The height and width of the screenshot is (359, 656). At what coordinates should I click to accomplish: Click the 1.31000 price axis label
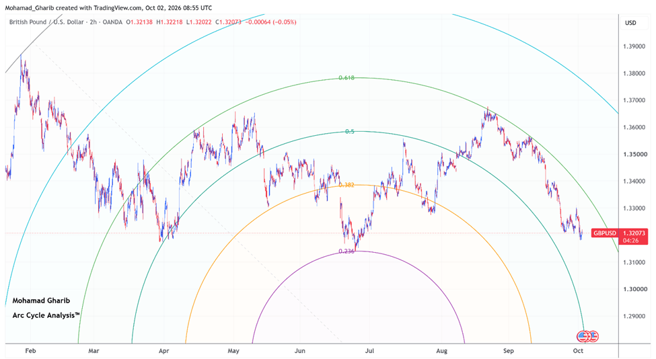[x=634, y=262]
